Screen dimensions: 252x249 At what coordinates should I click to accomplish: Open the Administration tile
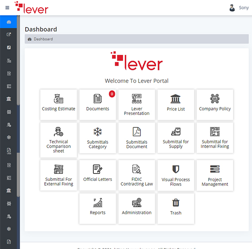(x=137, y=209)
